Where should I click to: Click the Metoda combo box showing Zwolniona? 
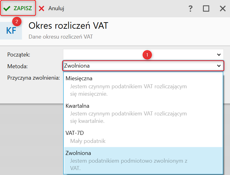pyautogui.click(x=139, y=66)
